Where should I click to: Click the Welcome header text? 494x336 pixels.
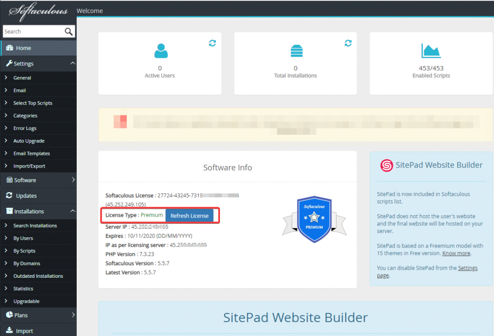[90, 11]
